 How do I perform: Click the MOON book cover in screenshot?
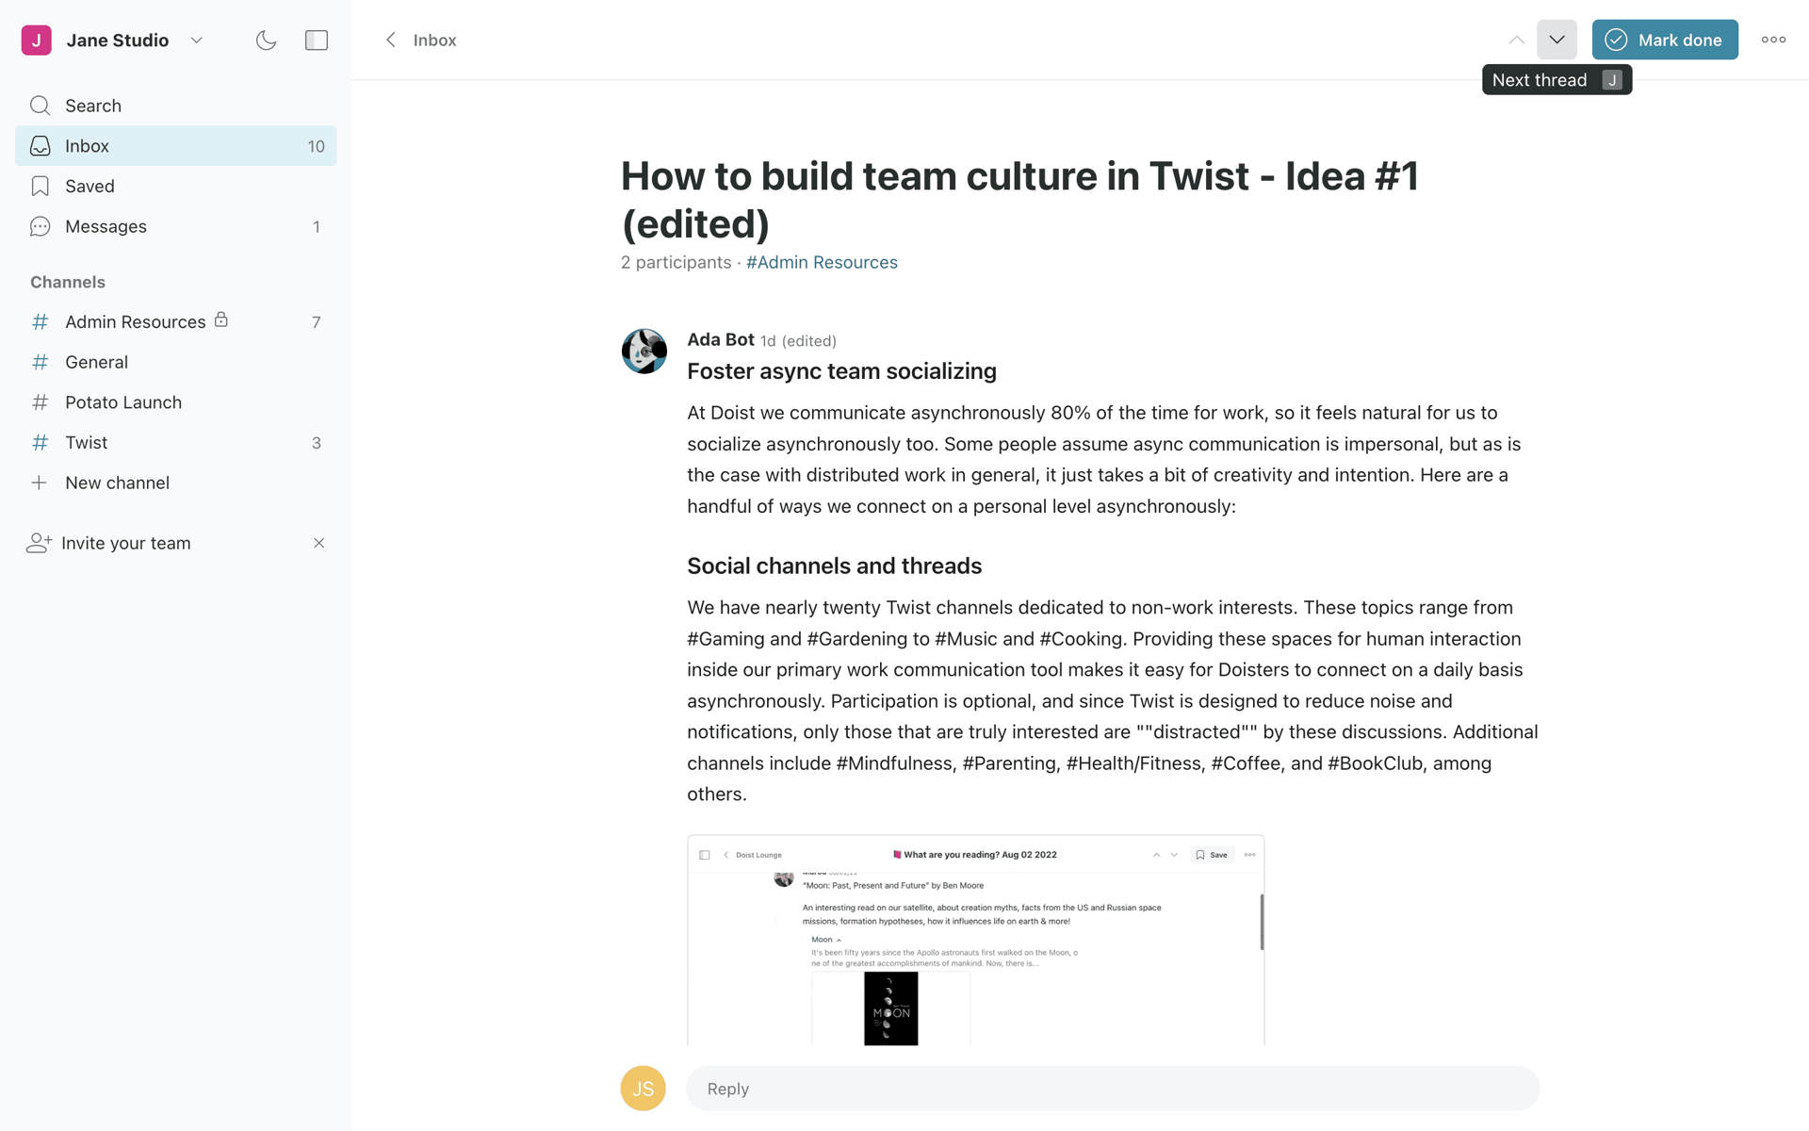tap(890, 1008)
